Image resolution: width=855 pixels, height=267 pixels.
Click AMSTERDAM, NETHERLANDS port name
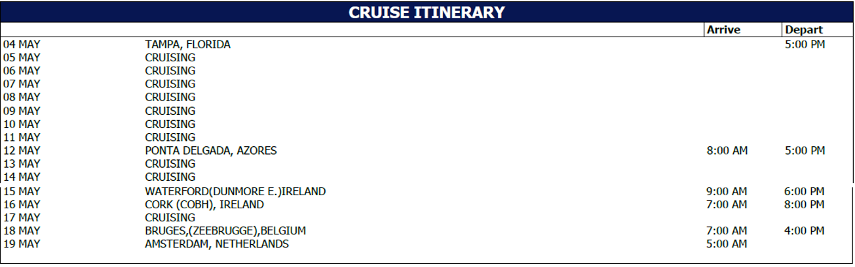(216, 244)
